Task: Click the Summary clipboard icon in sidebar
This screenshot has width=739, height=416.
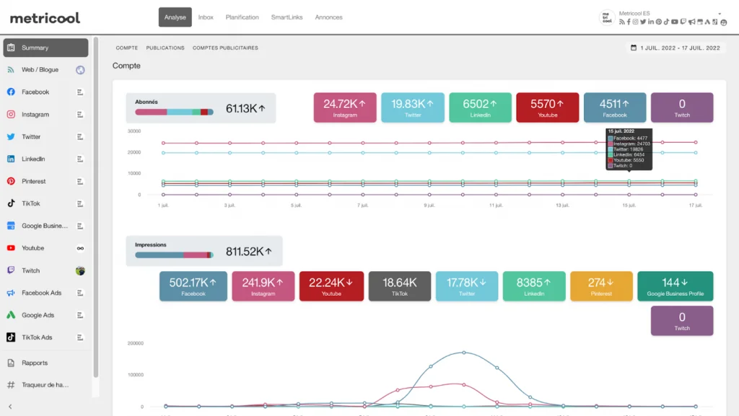Action: pyautogui.click(x=11, y=48)
